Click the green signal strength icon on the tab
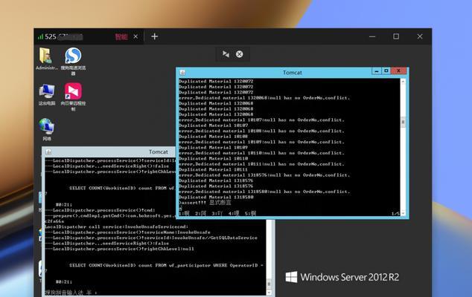 coord(40,36)
